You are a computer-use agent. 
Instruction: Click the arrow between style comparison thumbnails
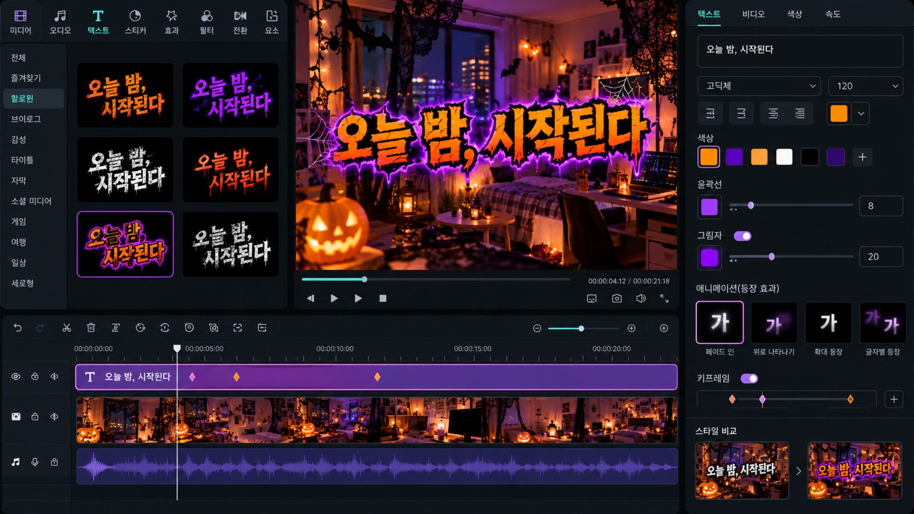pyautogui.click(x=798, y=471)
